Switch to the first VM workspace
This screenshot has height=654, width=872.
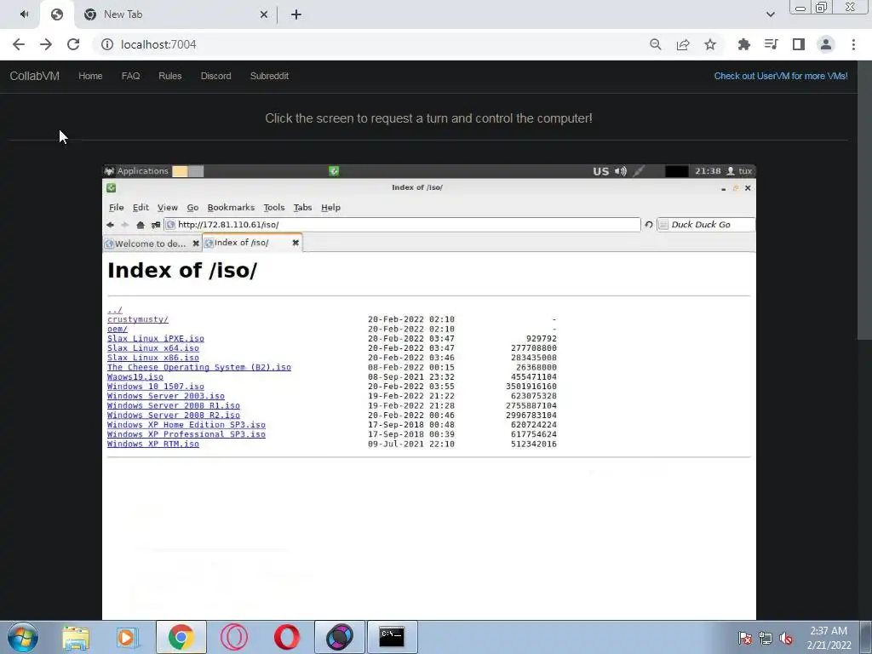point(180,171)
